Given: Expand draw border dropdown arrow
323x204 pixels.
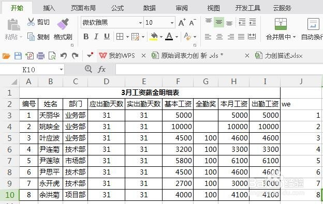Looking at the screenshot, I should (x=143, y=37).
